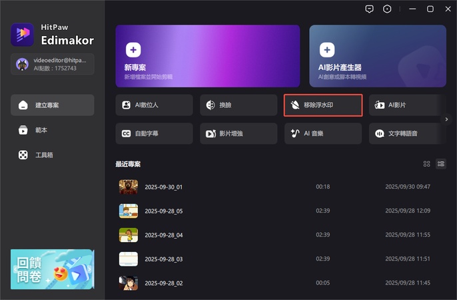The image size is (457, 300).
Task: Open the 文字轉語音 text-to-speech tool
Action: click(407, 133)
